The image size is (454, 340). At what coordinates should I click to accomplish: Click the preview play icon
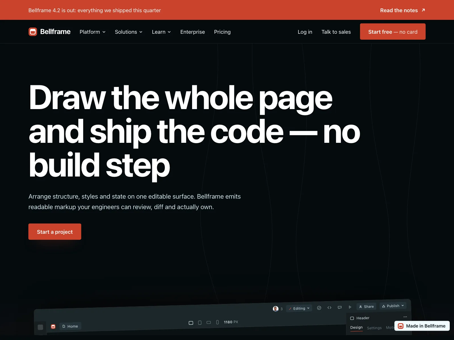(x=350, y=307)
